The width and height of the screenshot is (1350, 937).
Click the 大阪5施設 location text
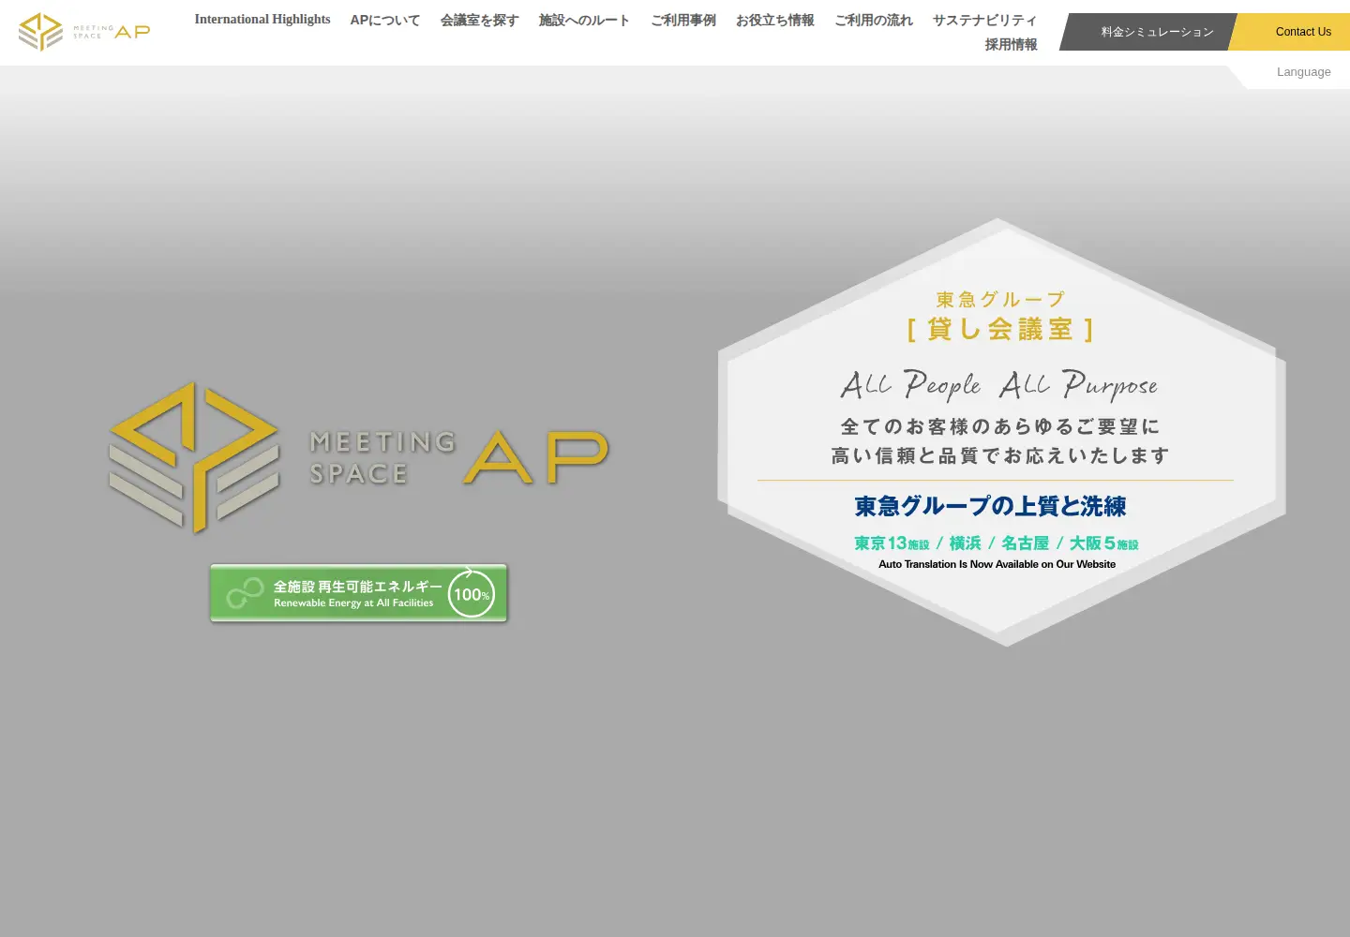pyautogui.click(x=1103, y=543)
